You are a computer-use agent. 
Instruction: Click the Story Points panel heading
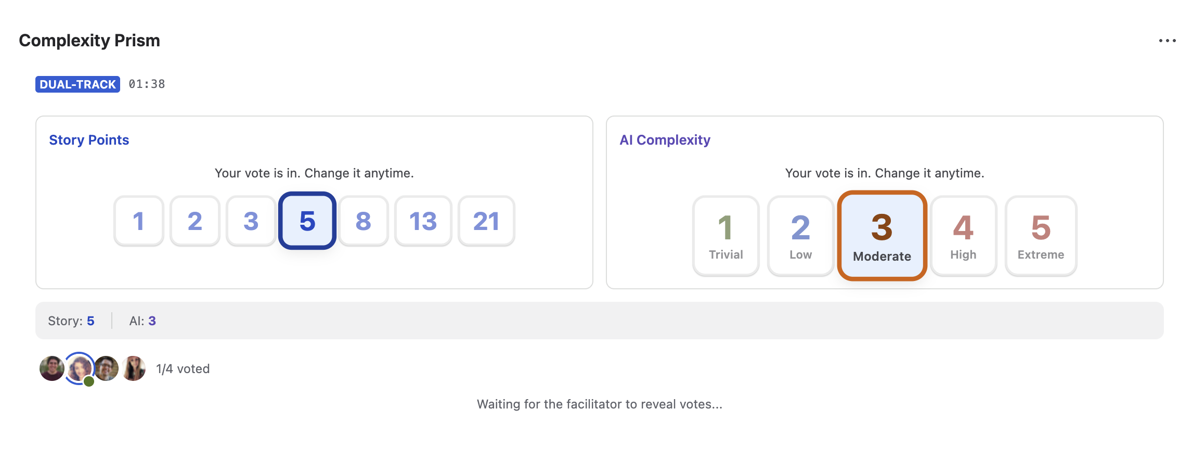tap(89, 140)
